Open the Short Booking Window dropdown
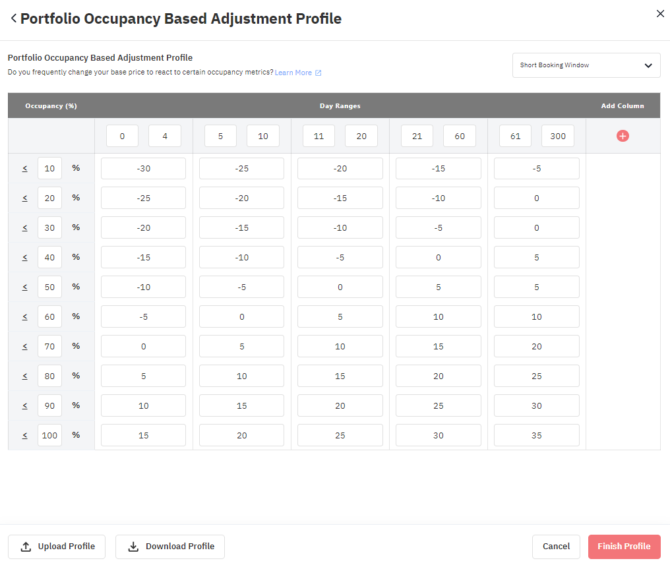This screenshot has height=565, width=670. 586,65
